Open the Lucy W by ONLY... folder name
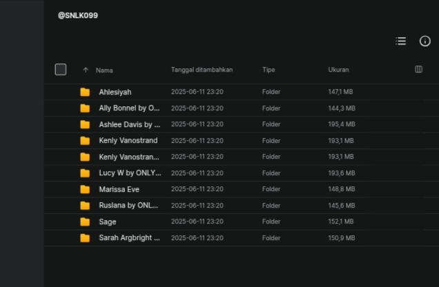This screenshot has height=287, width=439. (130, 173)
